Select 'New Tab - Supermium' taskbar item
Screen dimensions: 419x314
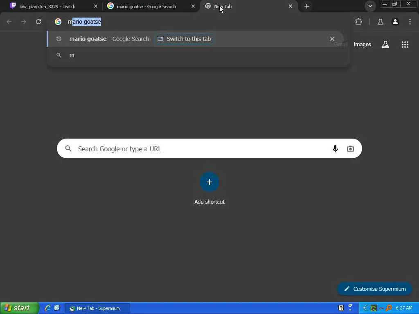(97, 308)
